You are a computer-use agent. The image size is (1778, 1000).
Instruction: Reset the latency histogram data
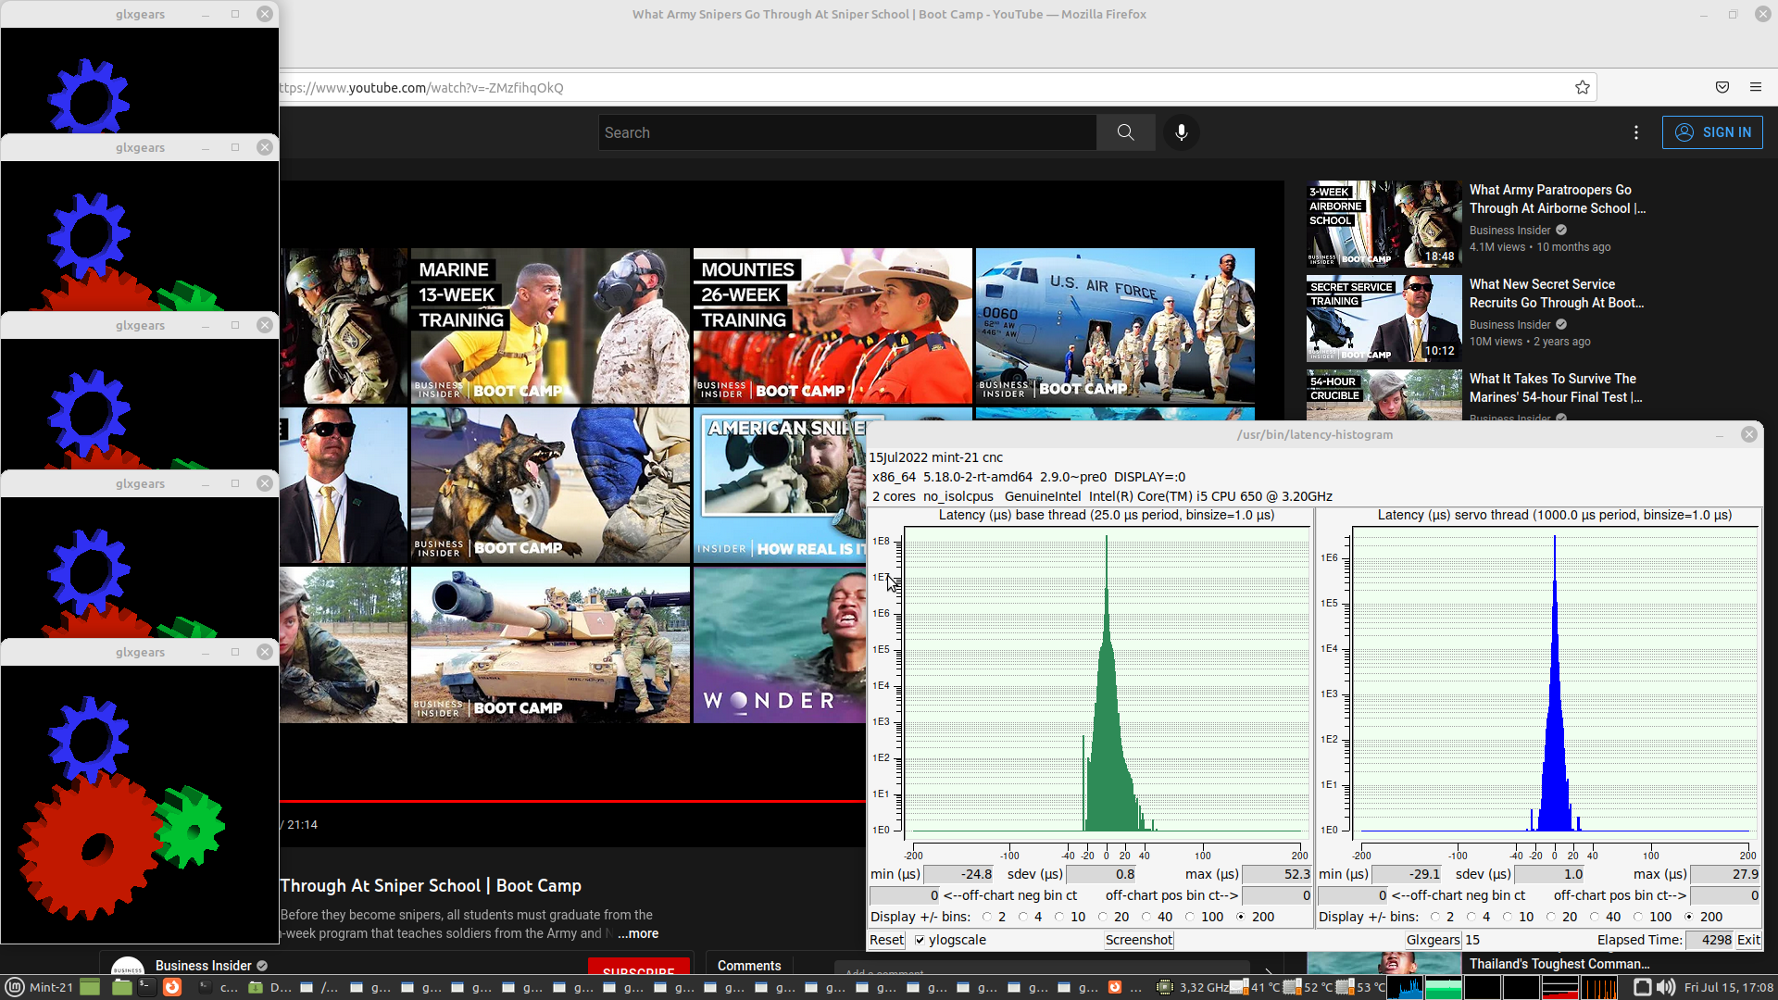[x=886, y=940]
